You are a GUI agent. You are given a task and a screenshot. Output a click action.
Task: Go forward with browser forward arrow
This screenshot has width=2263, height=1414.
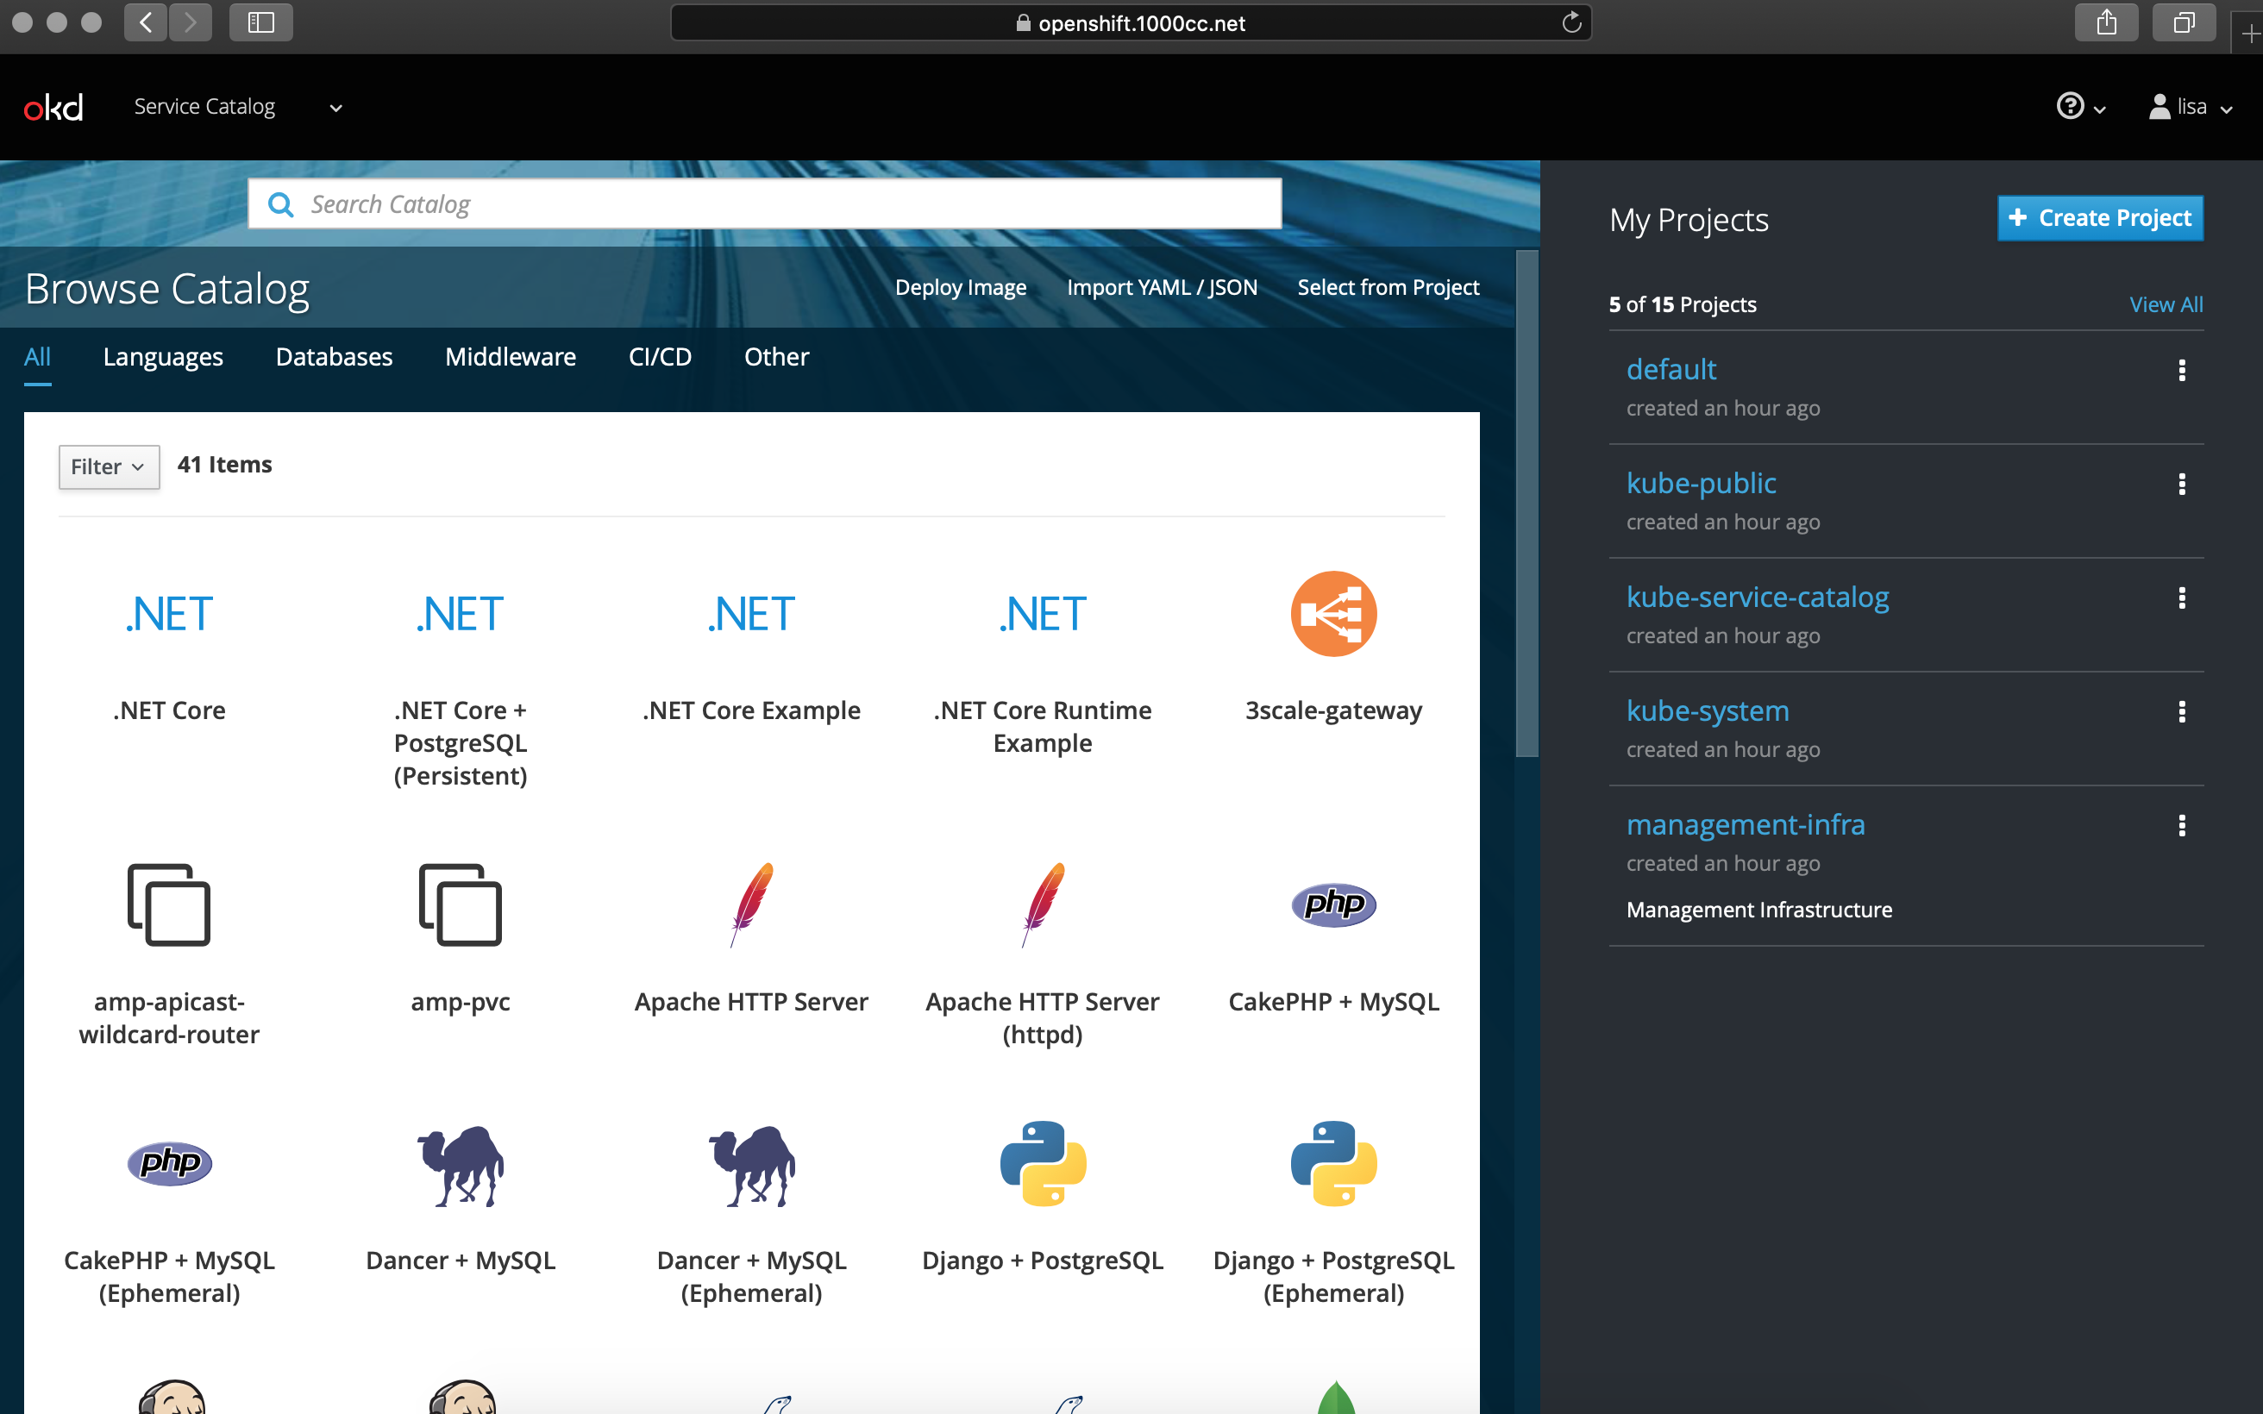(191, 22)
